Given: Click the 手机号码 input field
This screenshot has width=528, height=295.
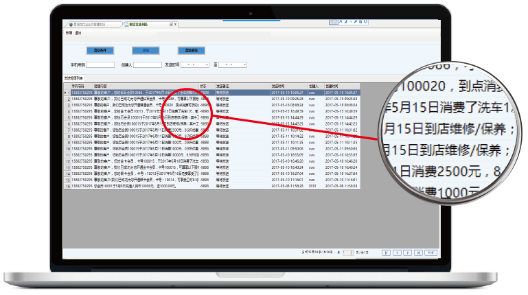Looking at the screenshot, I should (x=102, y=64).
